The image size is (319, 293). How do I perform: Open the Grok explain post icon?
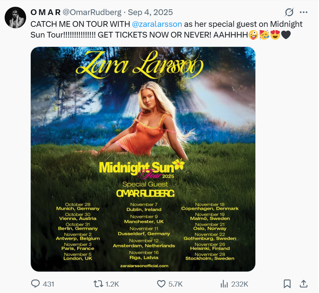[x=289, y=13]
